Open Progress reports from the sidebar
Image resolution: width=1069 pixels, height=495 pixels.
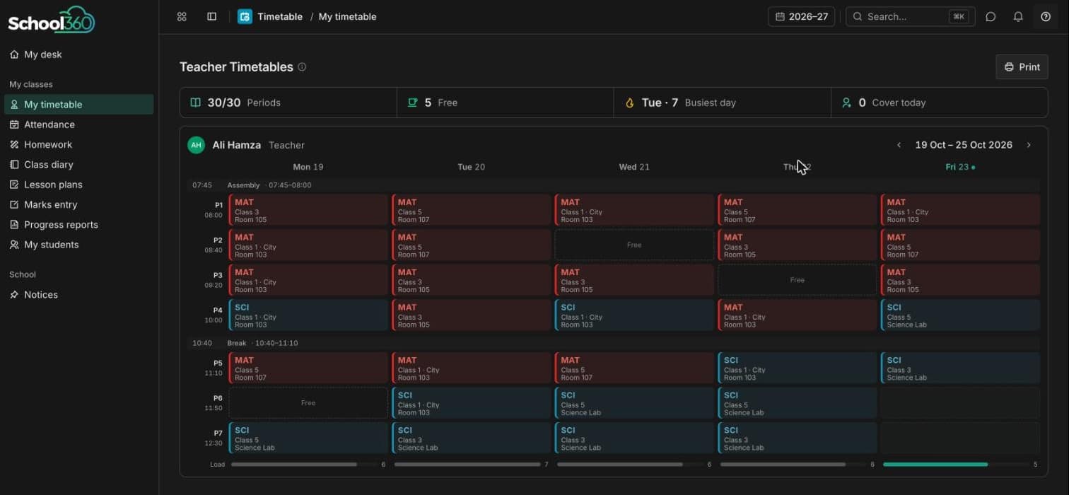coord(78,225)
